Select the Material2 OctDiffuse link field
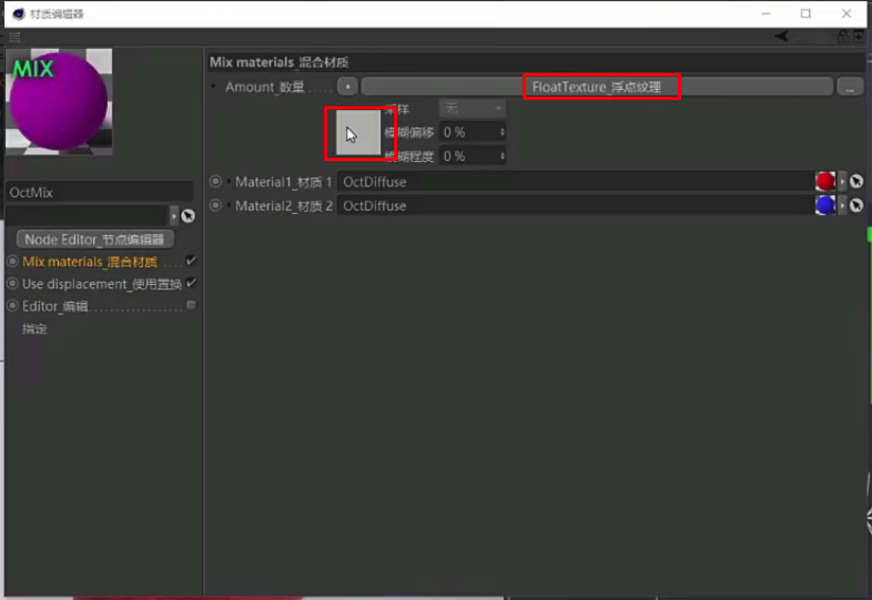Image resolution: width=872 pixels, height=600 pixels. 575,206
